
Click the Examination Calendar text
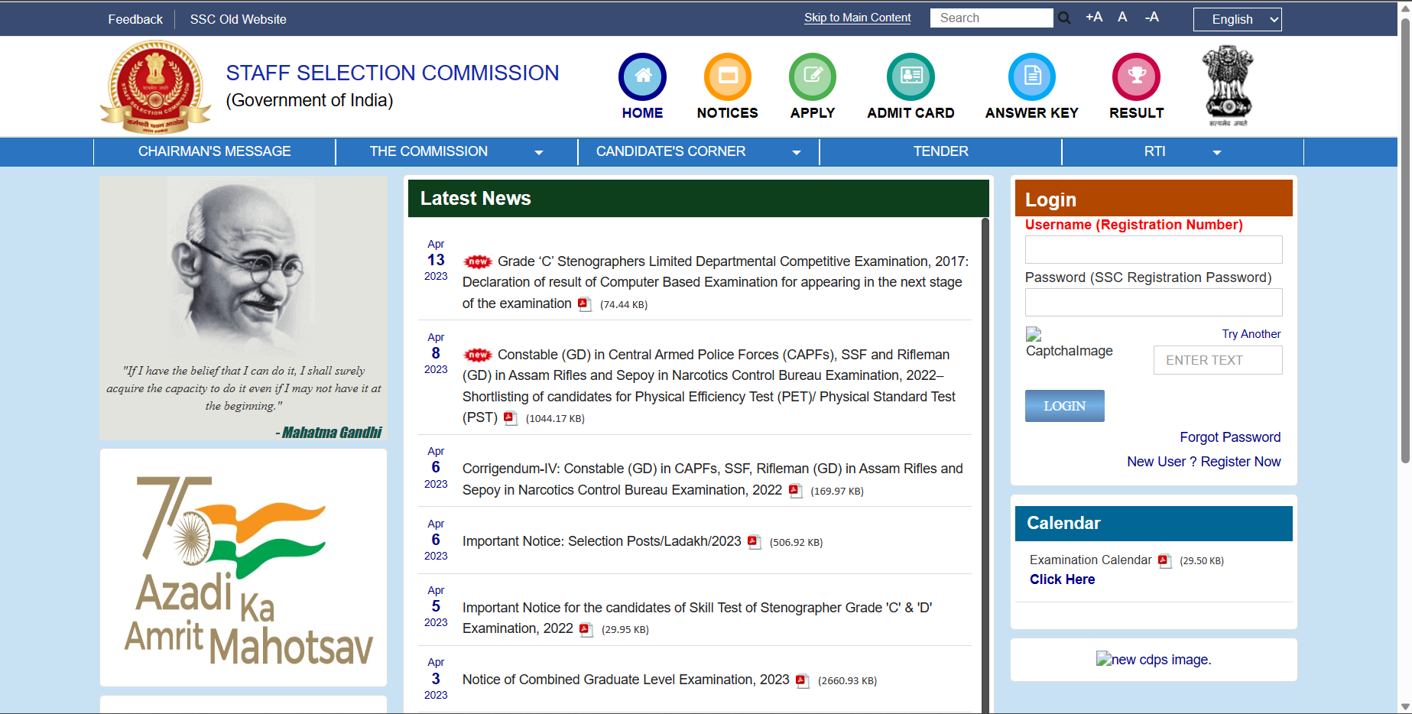[x=1090, y=560]
